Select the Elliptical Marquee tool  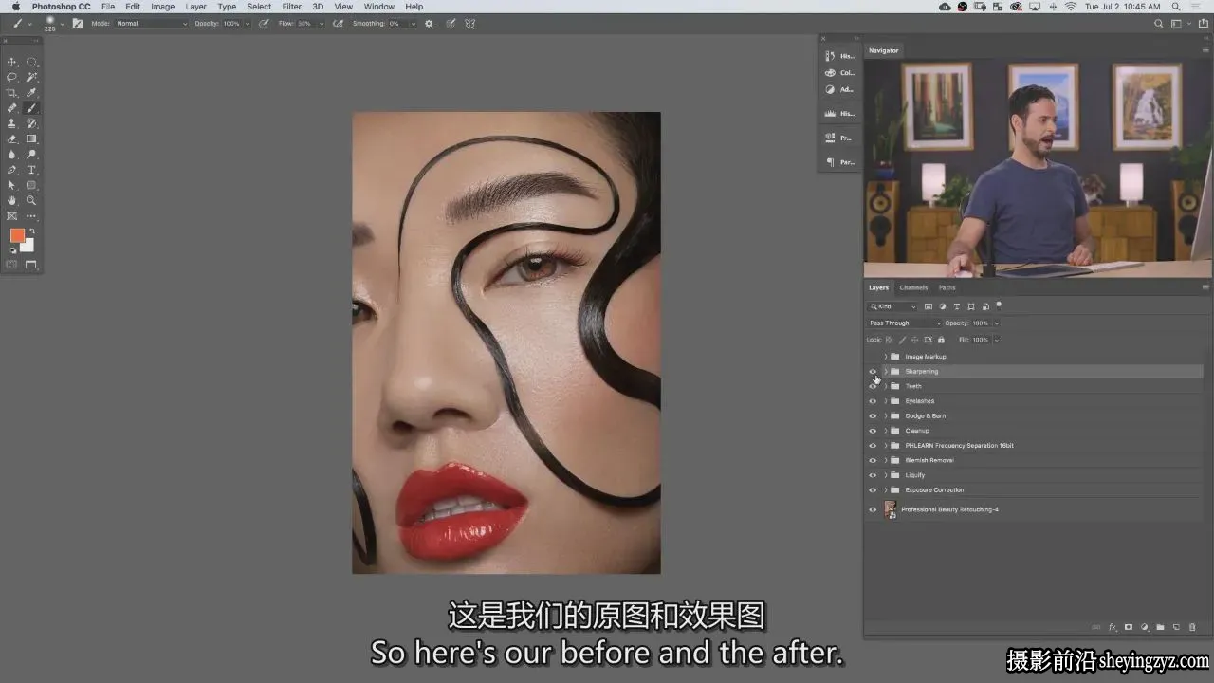click(x=31, y=62)
